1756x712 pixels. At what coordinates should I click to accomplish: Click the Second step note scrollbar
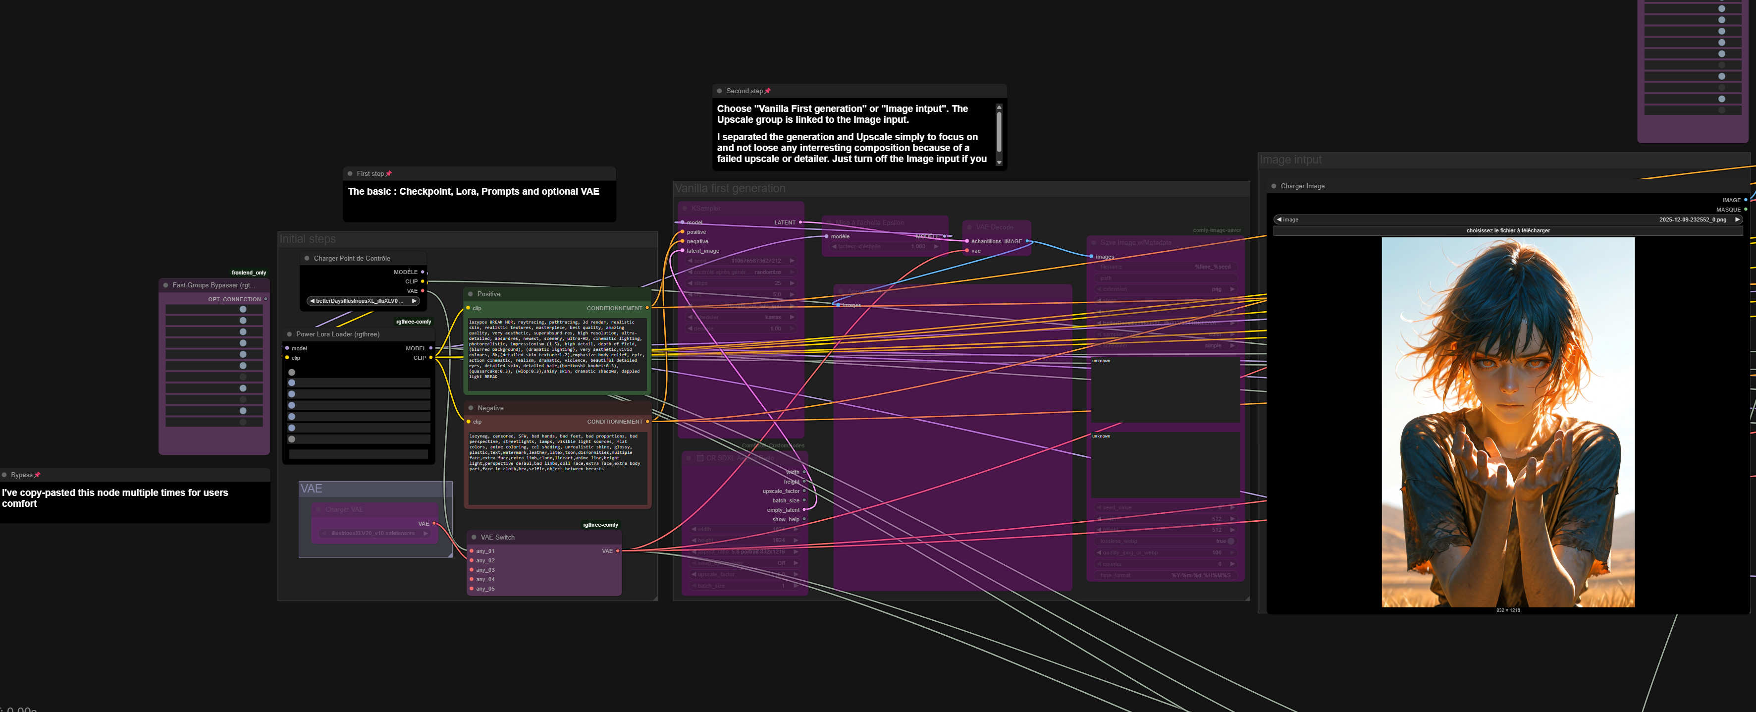999,133
